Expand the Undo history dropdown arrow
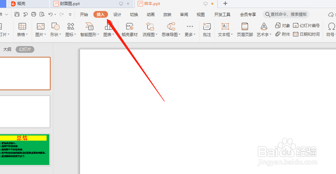The image size is (336, 174). pyautogui.click(x=55, y=15)
